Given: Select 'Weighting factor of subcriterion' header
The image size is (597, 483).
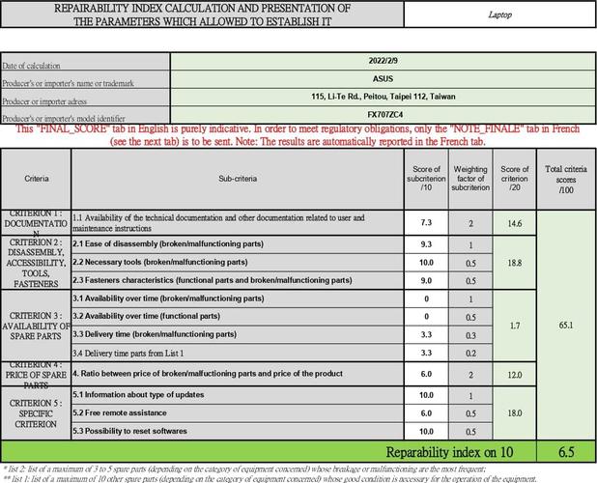Looking at the screenshot, I should click(x=470, y=179).
